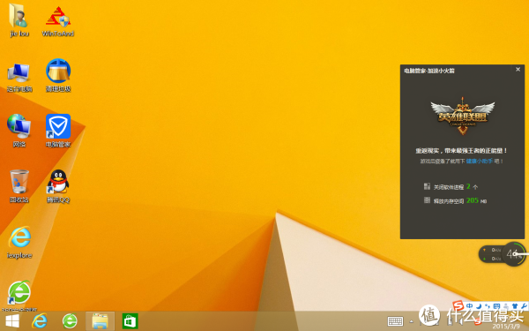The height and width of the screenshot is (331, 529).
Task: Launch the Windows Store taskbar icon
Action: pos(130,321)
